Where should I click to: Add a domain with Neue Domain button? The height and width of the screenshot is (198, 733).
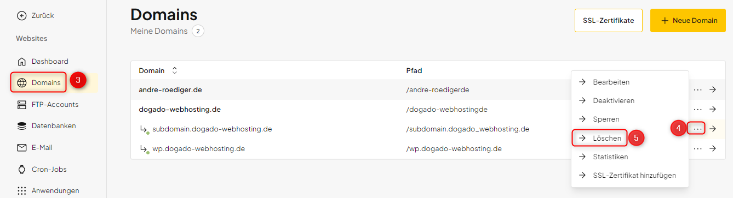[688, 21]
